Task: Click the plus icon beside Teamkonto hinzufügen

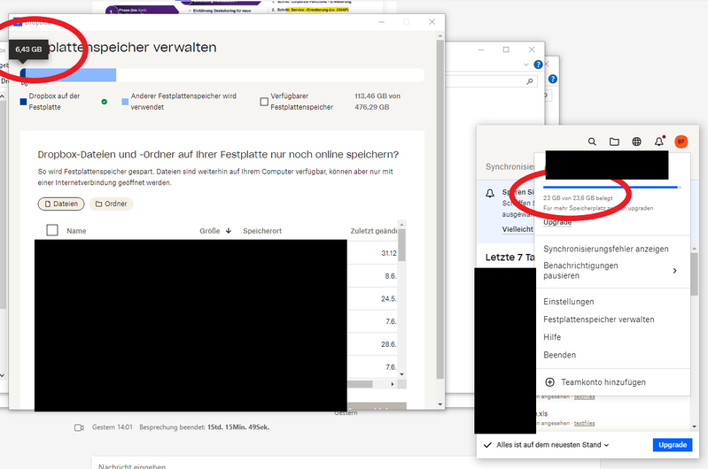Action: (x=549, y=382)
